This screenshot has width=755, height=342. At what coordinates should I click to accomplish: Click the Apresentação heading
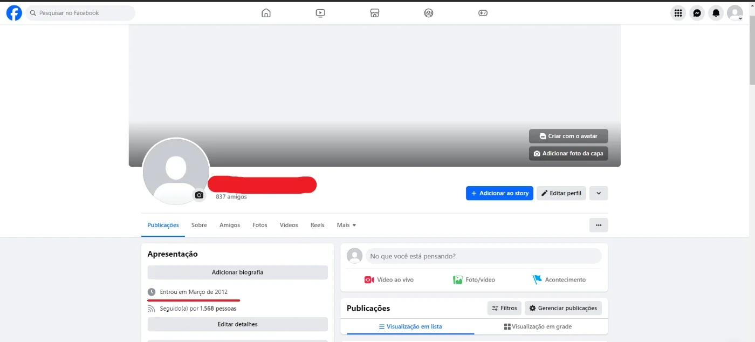pos(173,254)
